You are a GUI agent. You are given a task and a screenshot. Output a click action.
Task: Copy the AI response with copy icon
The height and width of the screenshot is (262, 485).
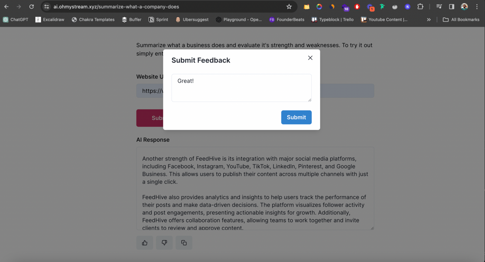click(x=184, y=243)
